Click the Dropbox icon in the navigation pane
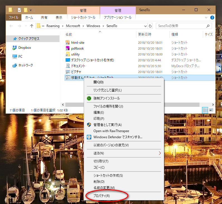Screen dimensions: 222x204 point(15,48)
